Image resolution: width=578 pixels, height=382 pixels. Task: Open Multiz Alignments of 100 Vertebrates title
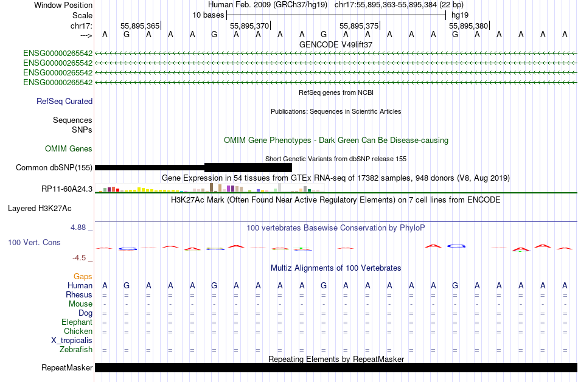(336, 268)
